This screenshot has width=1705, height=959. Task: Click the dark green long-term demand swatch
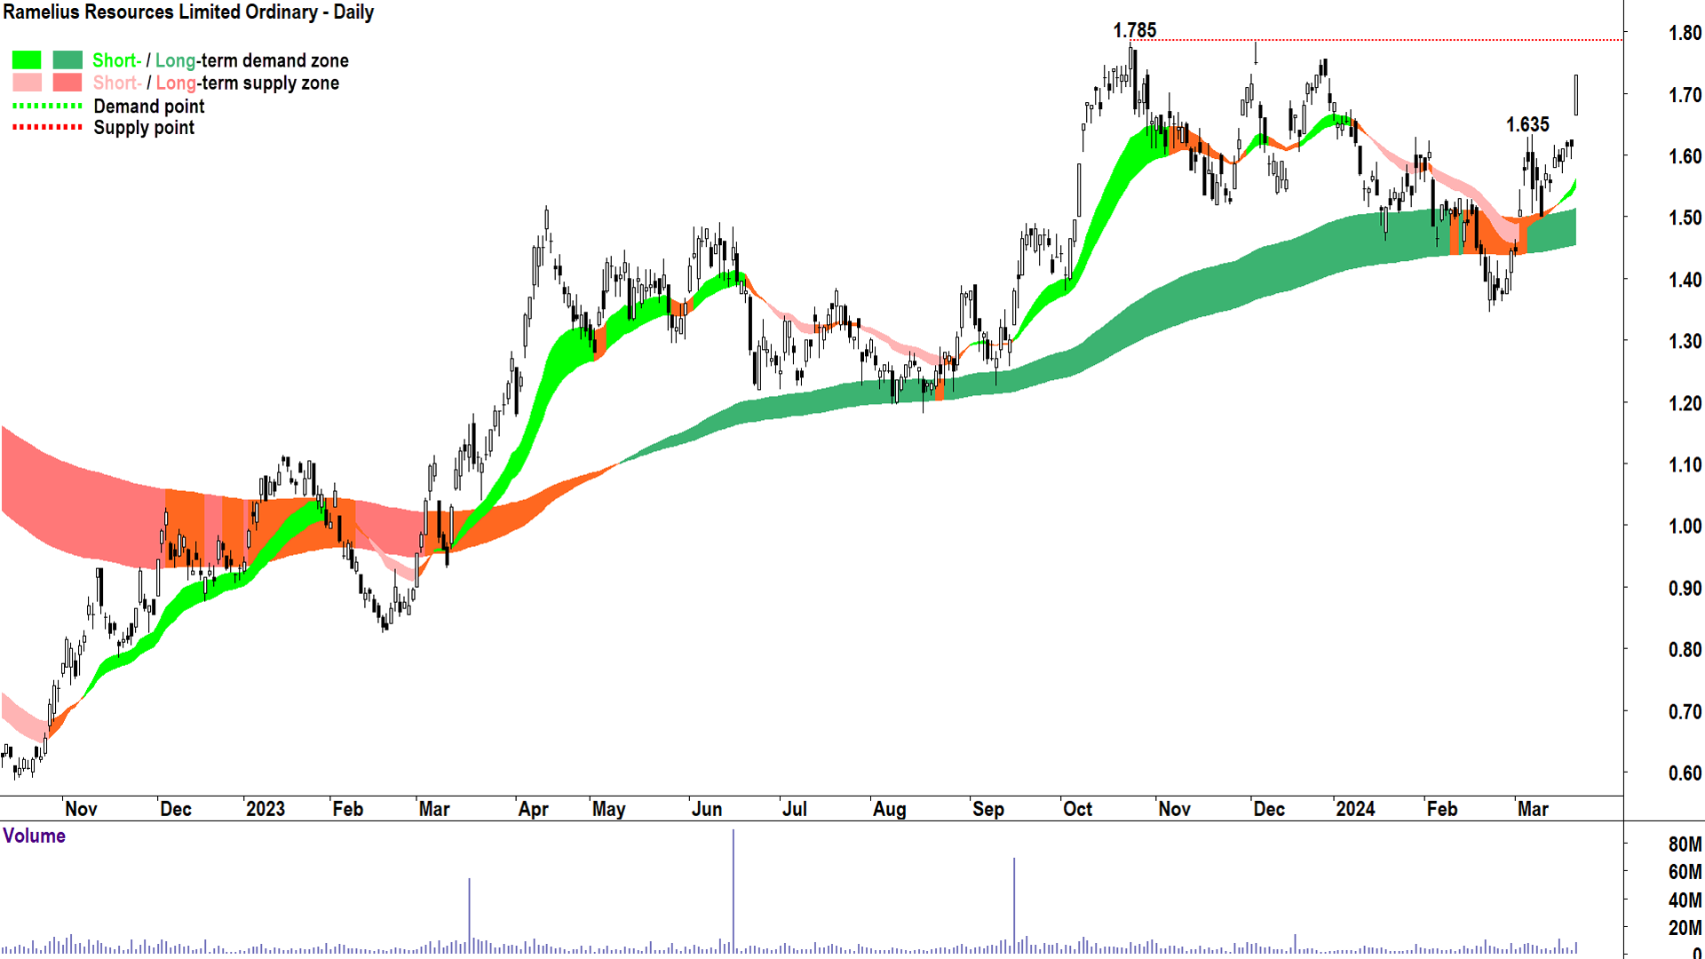point(67,60)
